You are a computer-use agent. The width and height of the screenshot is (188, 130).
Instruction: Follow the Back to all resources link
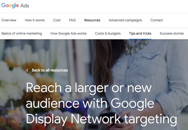pos(50,70)
